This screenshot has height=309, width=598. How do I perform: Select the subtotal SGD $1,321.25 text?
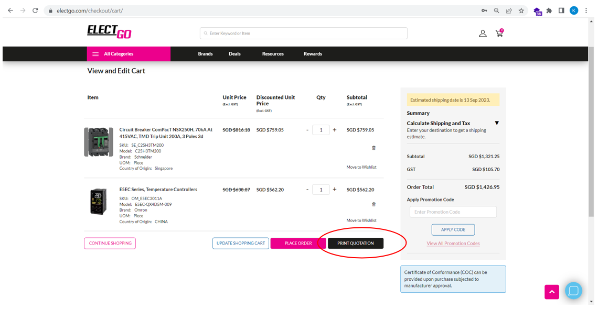click(484, 157)
